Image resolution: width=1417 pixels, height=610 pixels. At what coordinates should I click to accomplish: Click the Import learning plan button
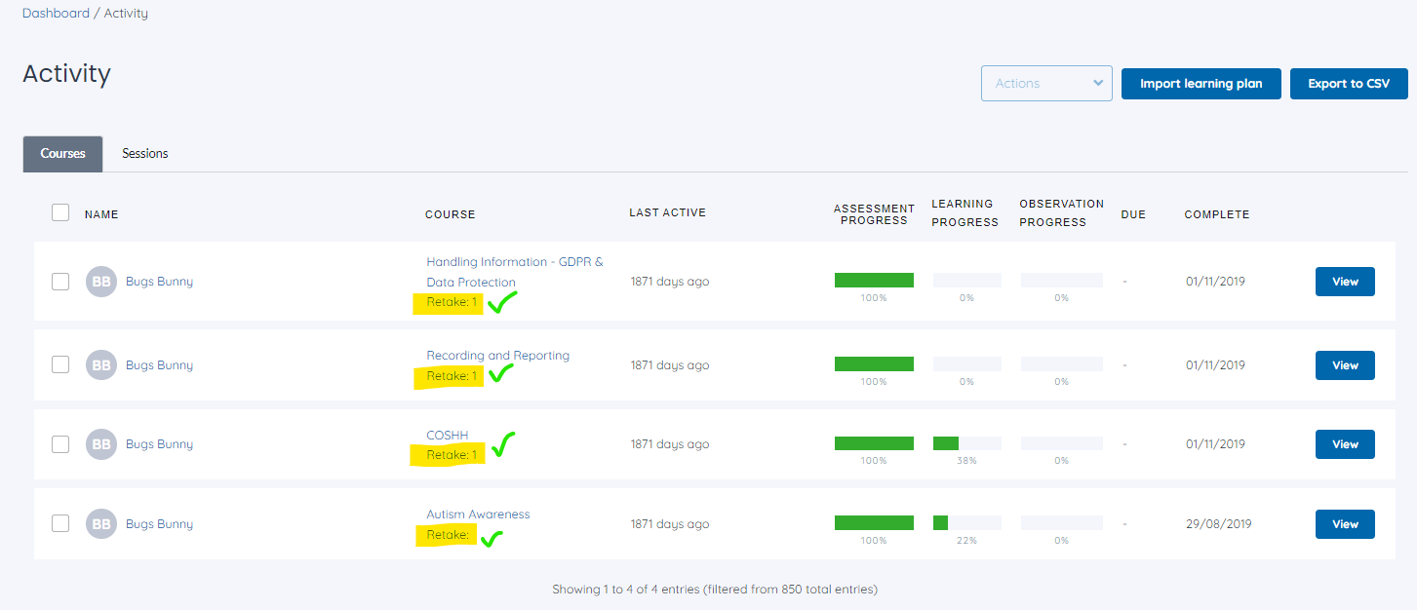(1201, 84)
